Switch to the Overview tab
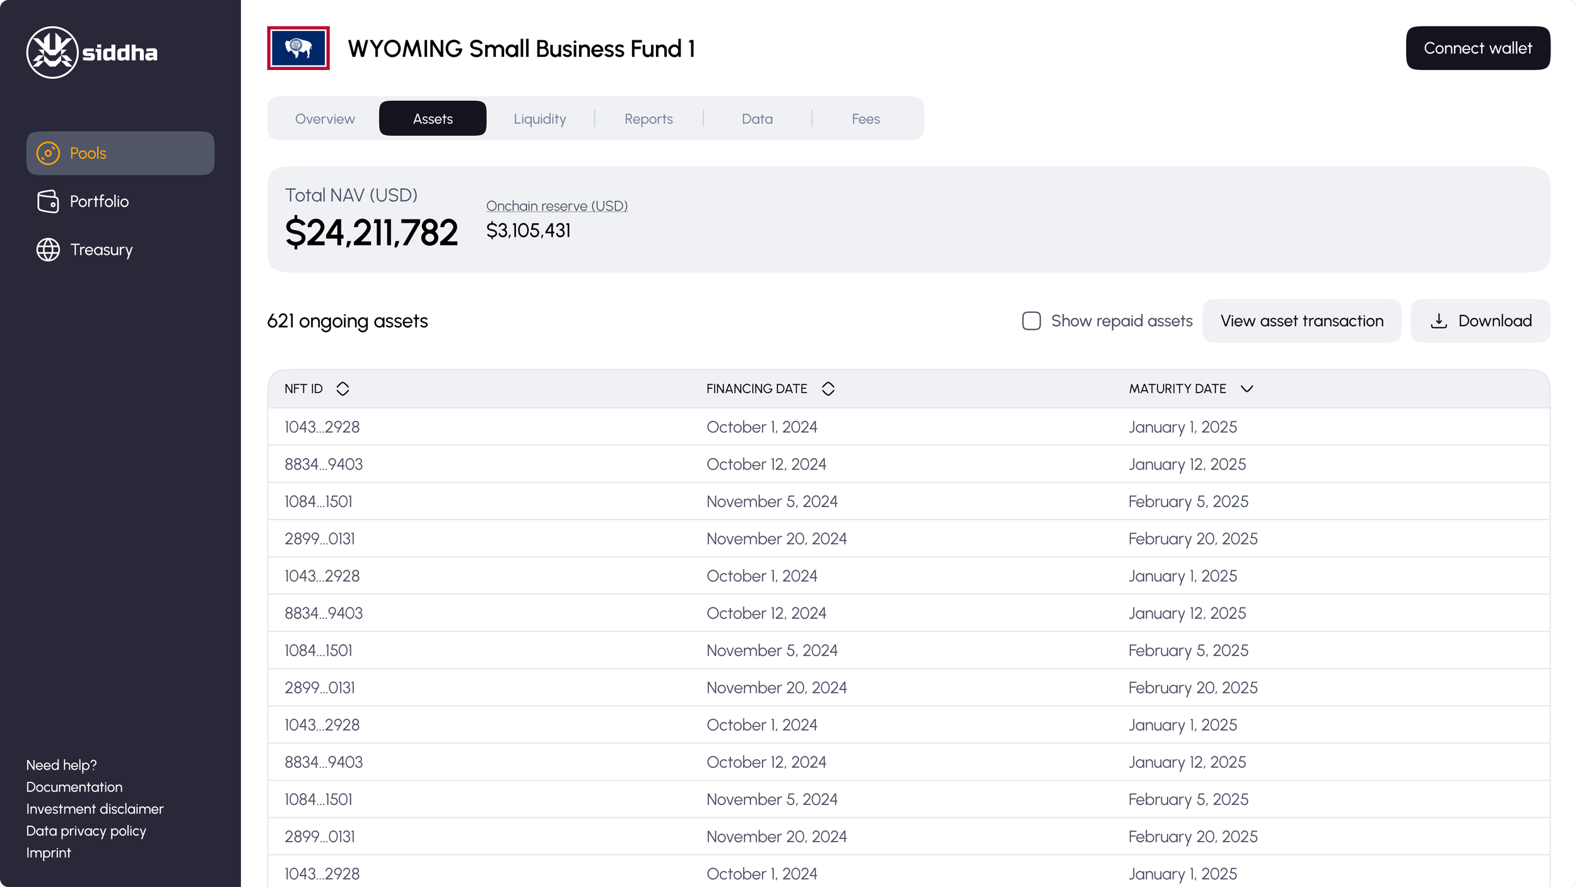Screen dimensions: 1577x887 325,119
